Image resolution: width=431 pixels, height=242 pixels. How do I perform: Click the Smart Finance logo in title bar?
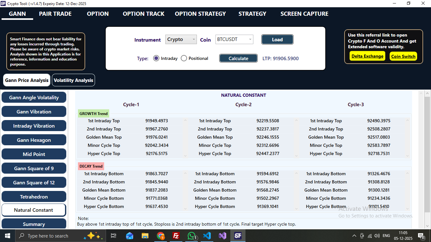tap(4, 3)
